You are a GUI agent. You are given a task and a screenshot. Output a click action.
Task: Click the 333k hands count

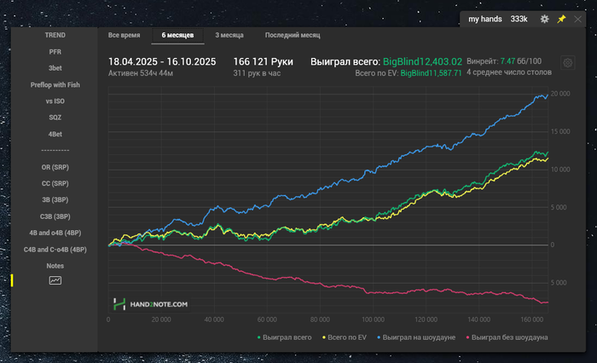click(519, 19)
